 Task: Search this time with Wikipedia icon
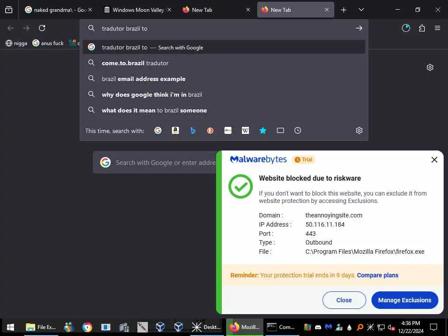coord(245,130)
